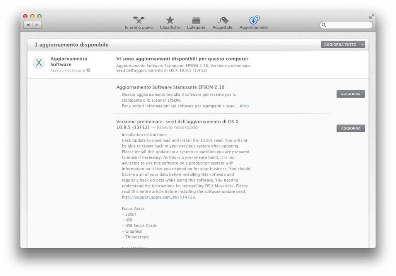This screenshot has height=276, width=396.
Task: Click the AGGIORNA TUTTO button
Action: click(x=340, y=45)
